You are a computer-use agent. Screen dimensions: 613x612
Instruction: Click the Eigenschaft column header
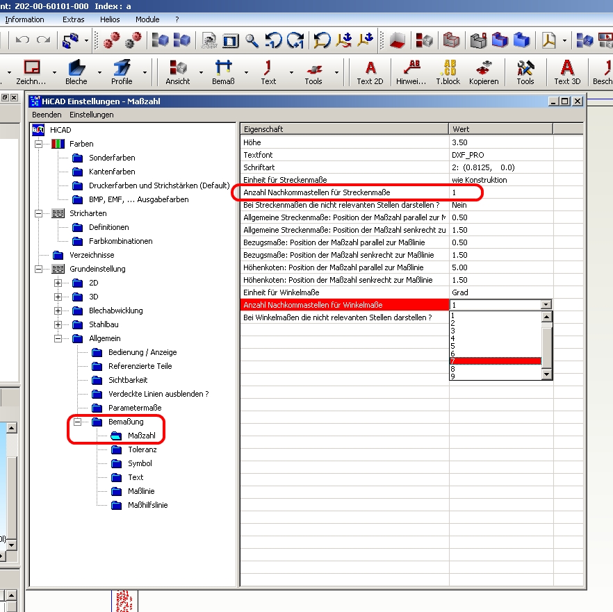(x=345, y=129)
